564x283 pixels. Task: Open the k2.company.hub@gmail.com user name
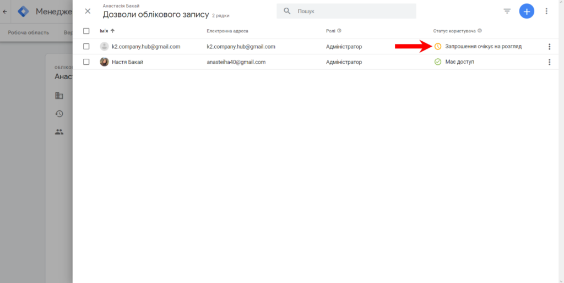(146, 47)
